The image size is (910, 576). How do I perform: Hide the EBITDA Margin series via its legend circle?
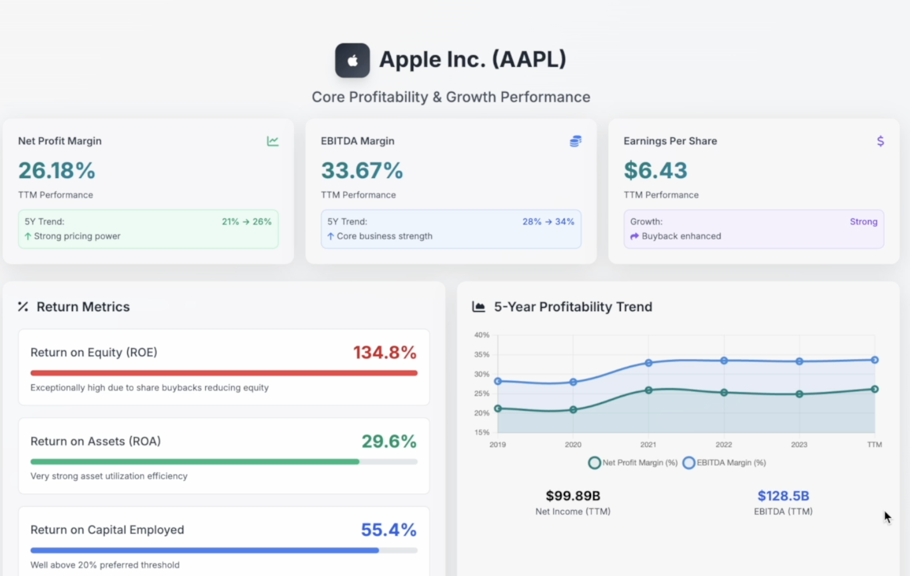pyautogui.click(x=689, y=462)
